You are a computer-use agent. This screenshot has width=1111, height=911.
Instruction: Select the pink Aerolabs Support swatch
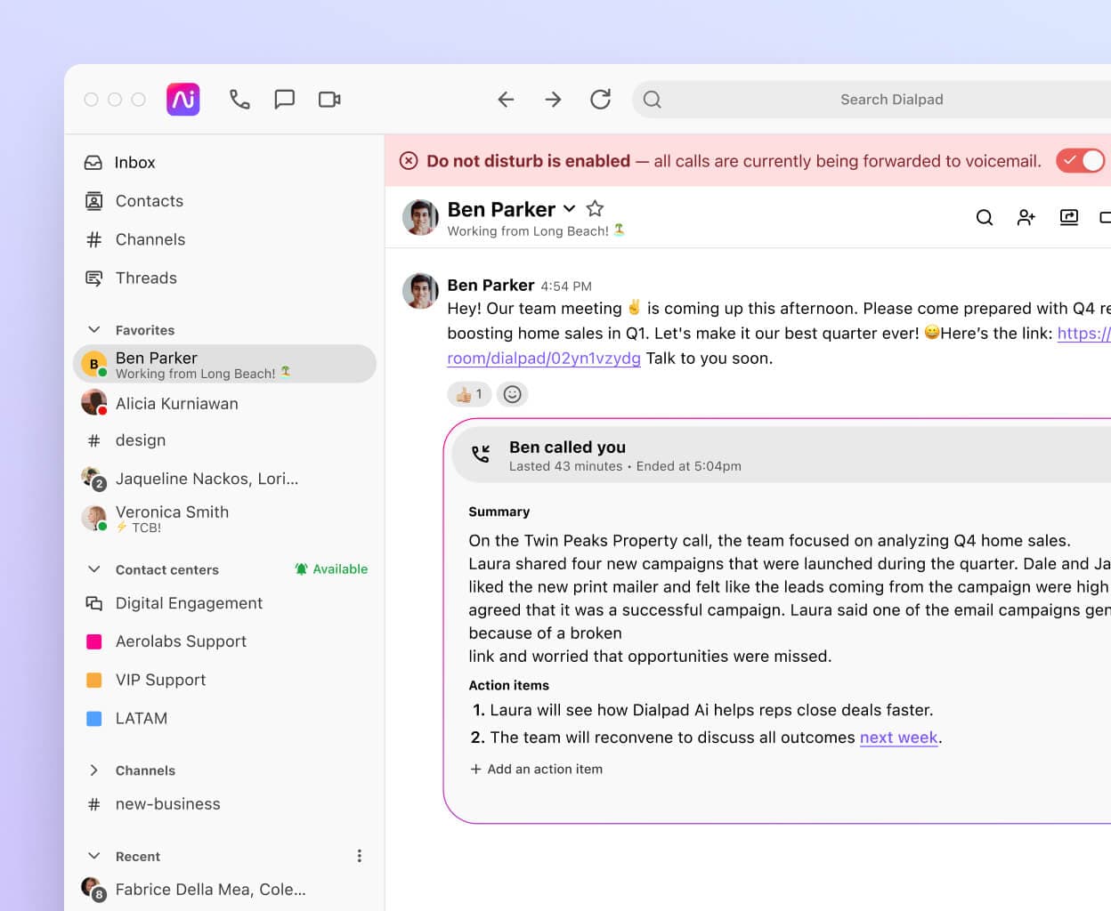[93, 641]
